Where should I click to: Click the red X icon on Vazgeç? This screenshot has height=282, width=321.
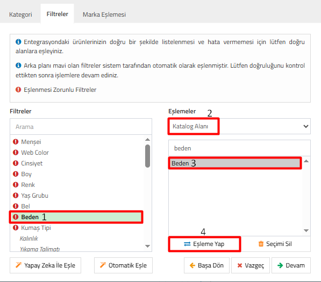pyautogui.click(x=240, y=265)
